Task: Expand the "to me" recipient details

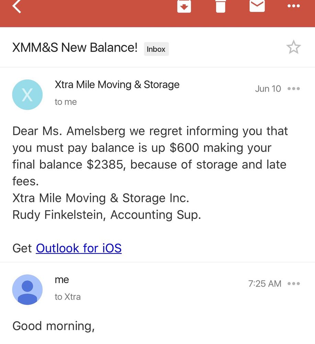Action: point(66,102)
